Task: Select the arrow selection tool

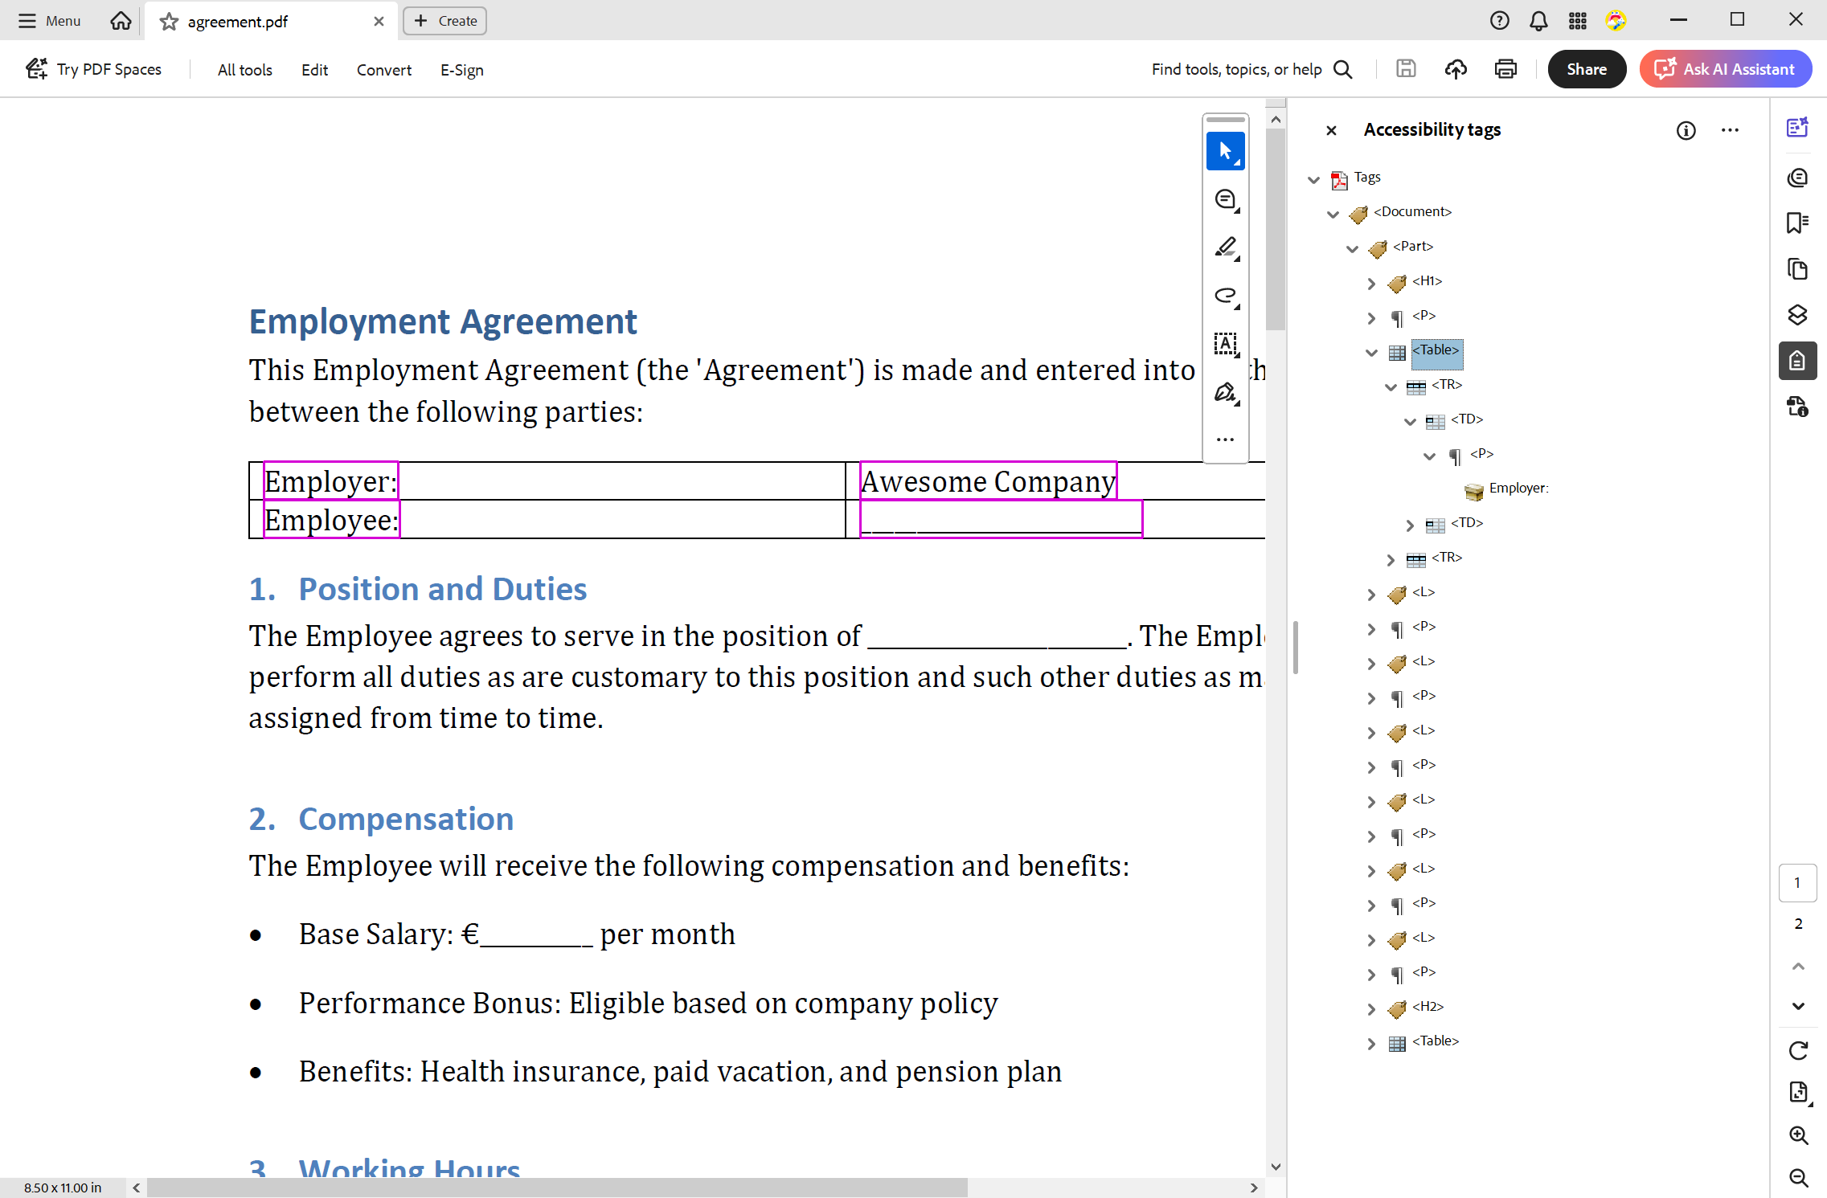Action: (x=1224, y=151)
